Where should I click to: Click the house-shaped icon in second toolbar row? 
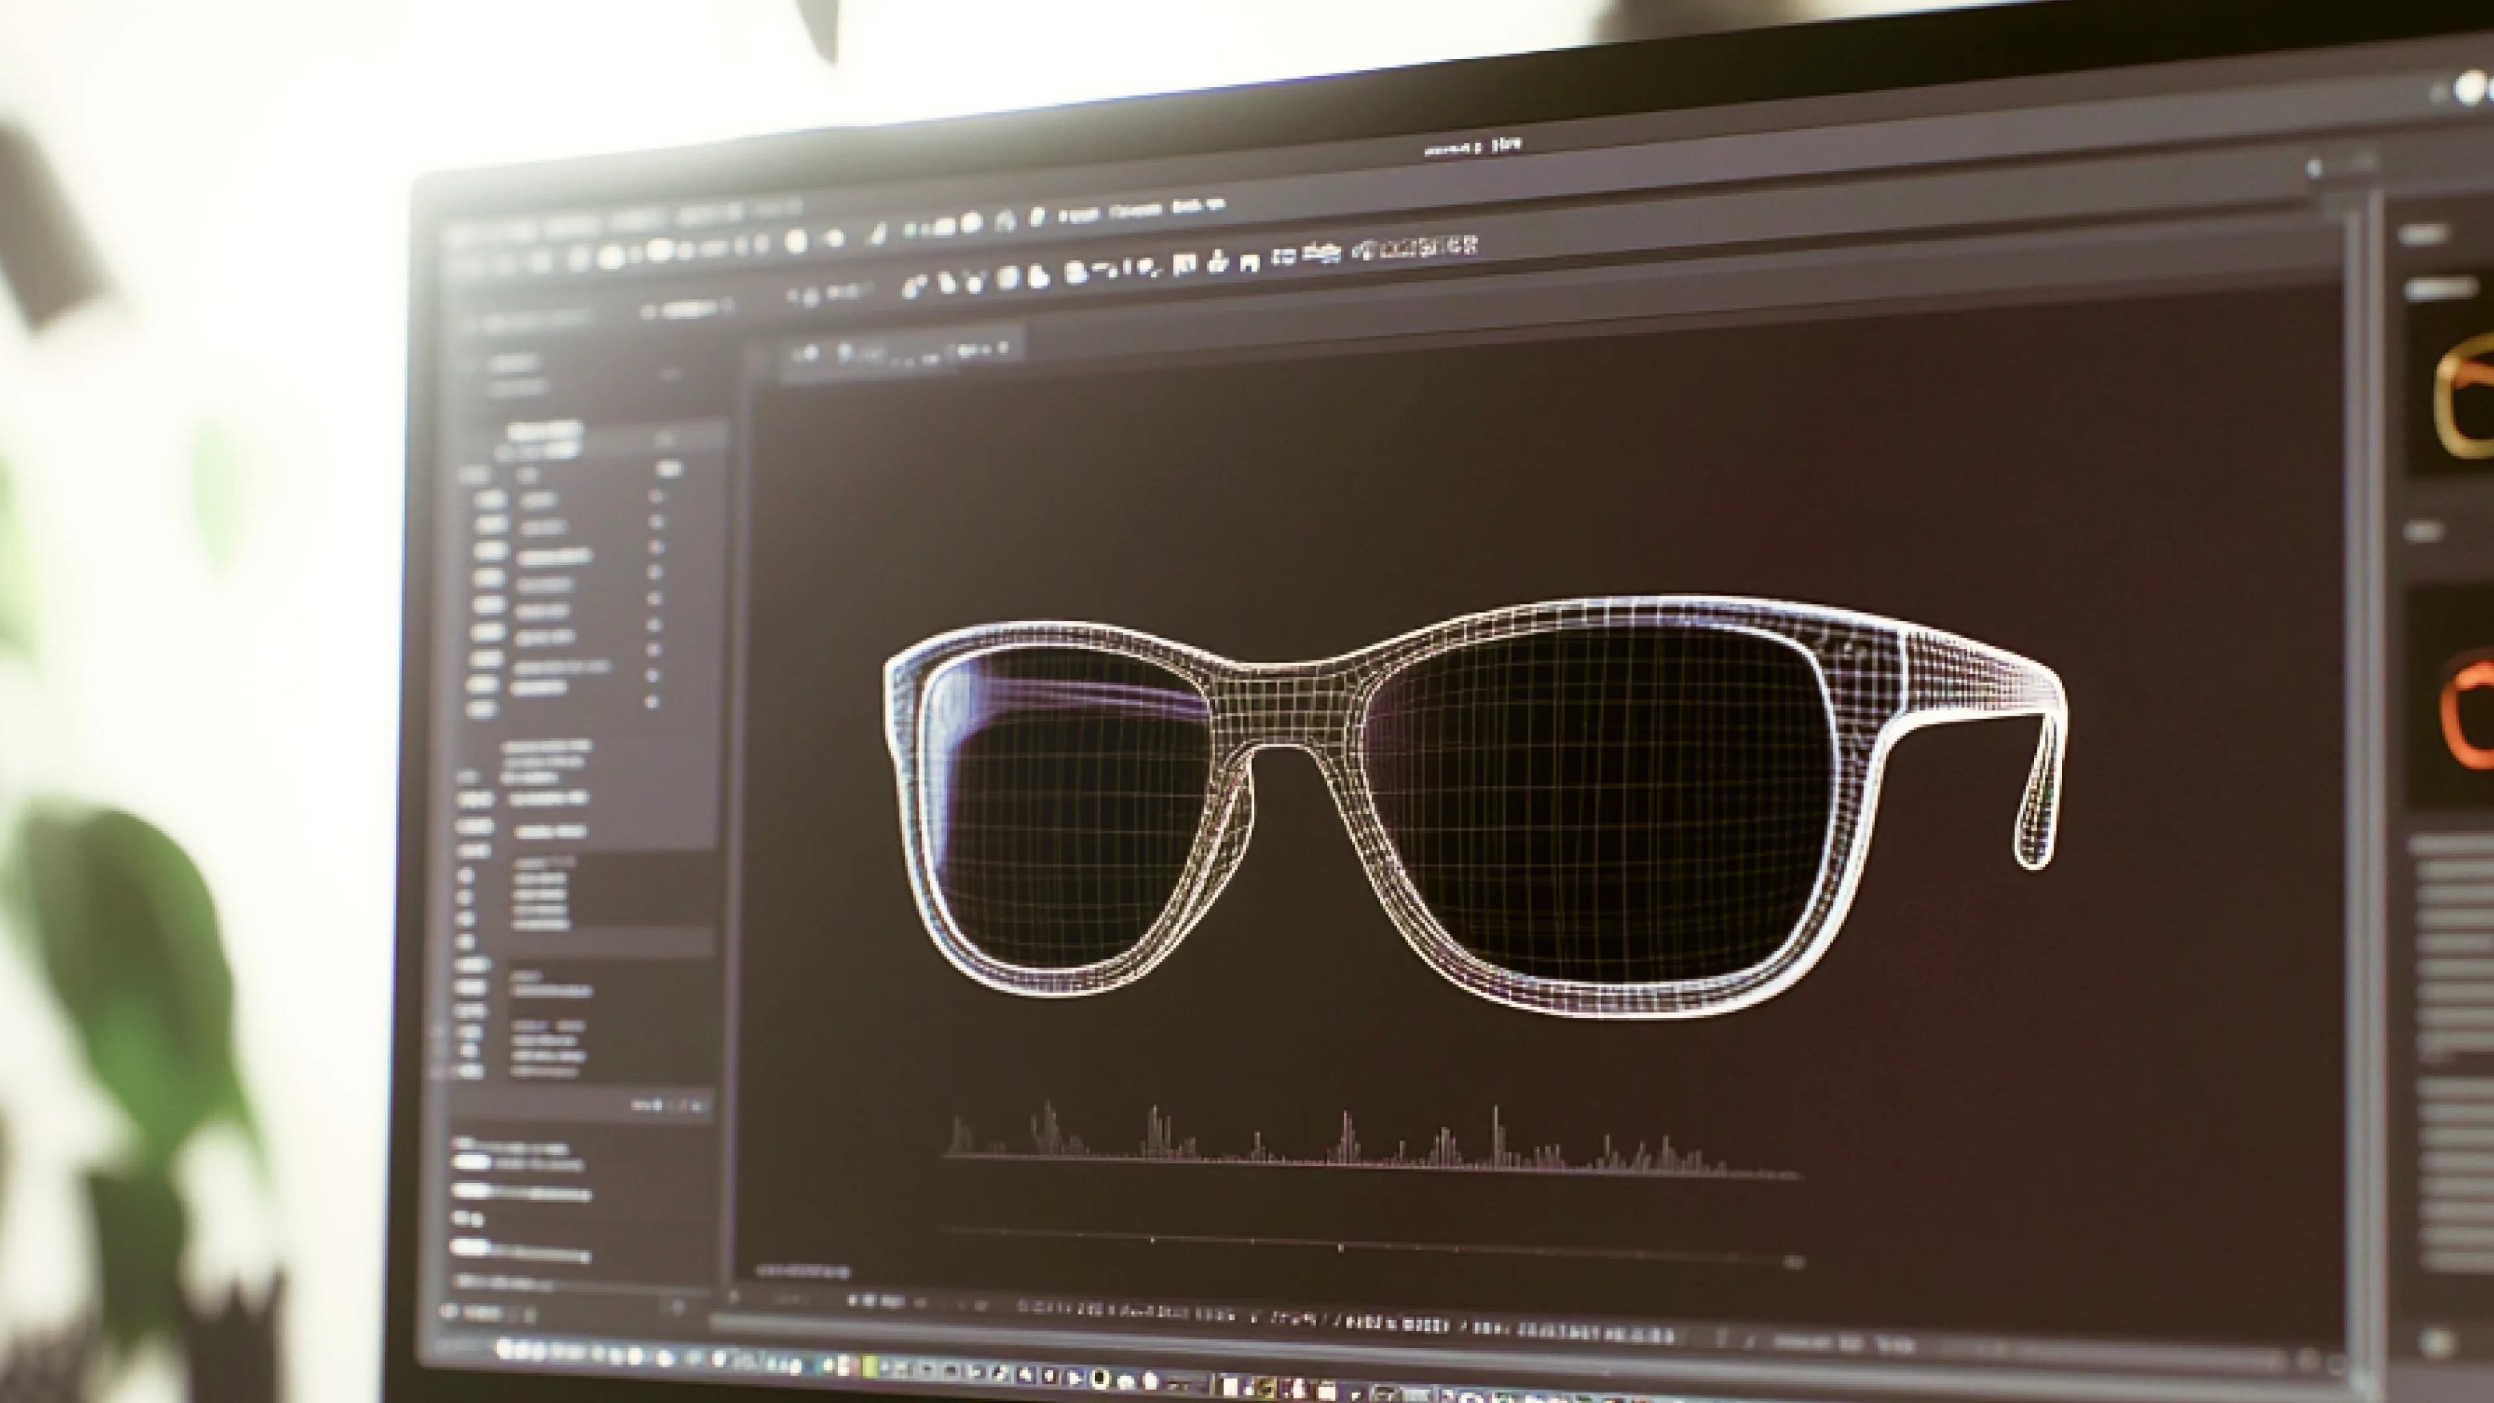click(x=1250, y=264)
